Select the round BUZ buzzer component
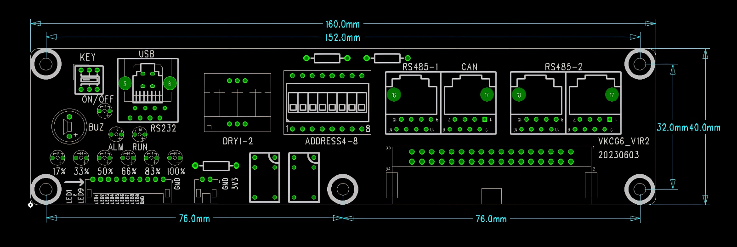Screen dimensions: 737x247 (x=69, y=126)
